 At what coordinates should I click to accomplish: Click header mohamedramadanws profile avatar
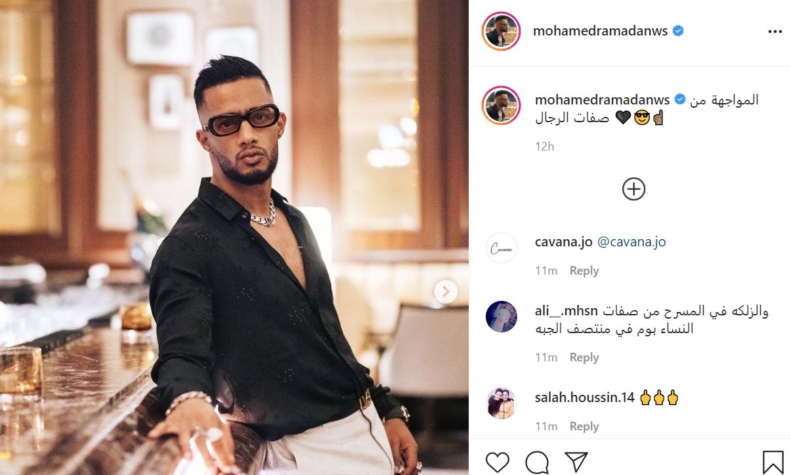[x=502, y=31]
